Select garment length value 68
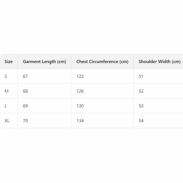Image resolution: width=183 pixels, height=183 pixels. [x=25, y=91]
